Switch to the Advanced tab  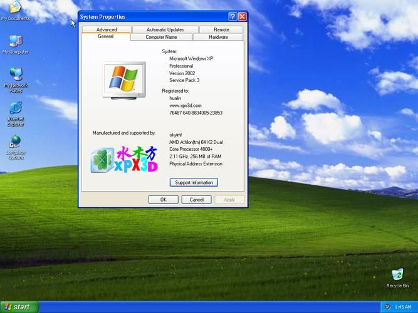click(x=107, y=29)
